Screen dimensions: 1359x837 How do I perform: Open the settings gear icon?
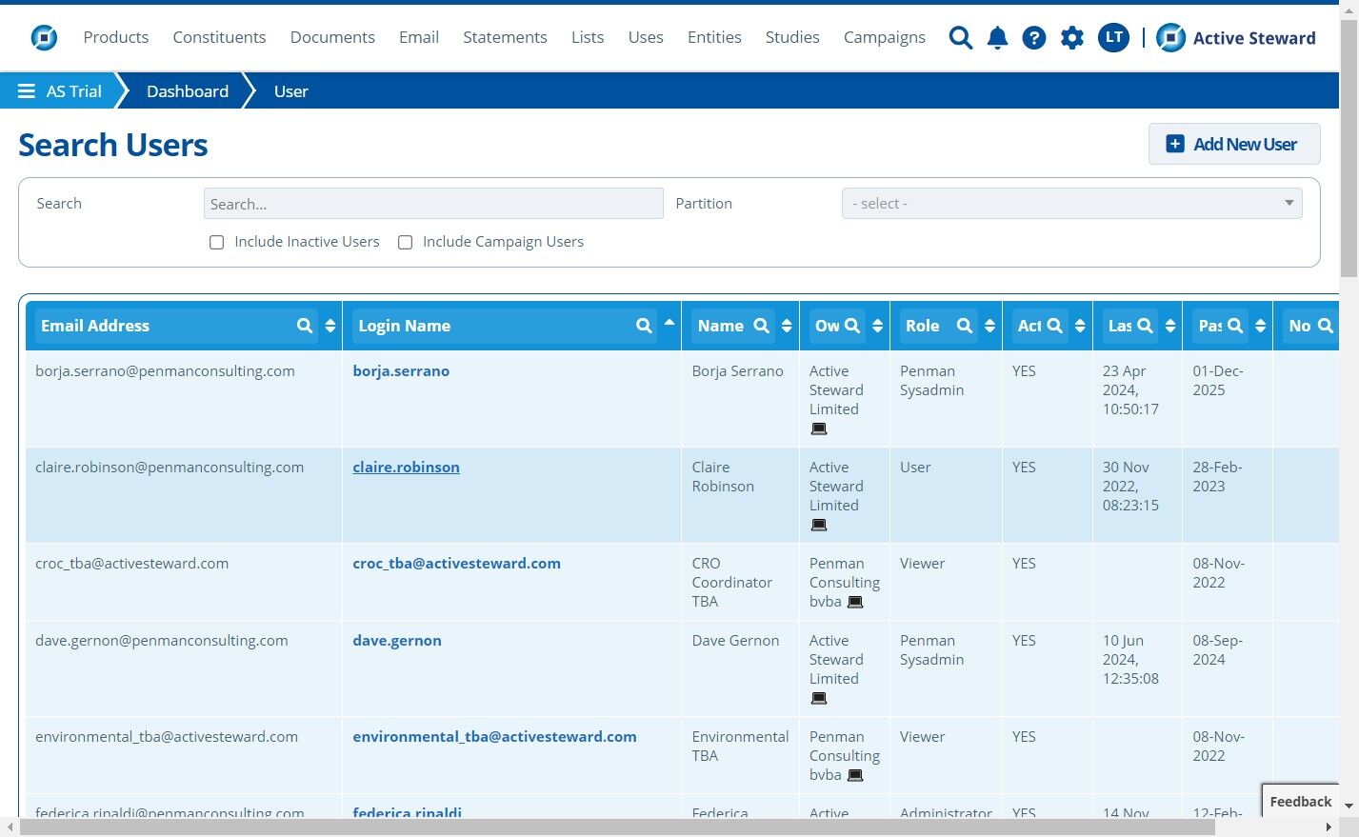(1072, 38)
